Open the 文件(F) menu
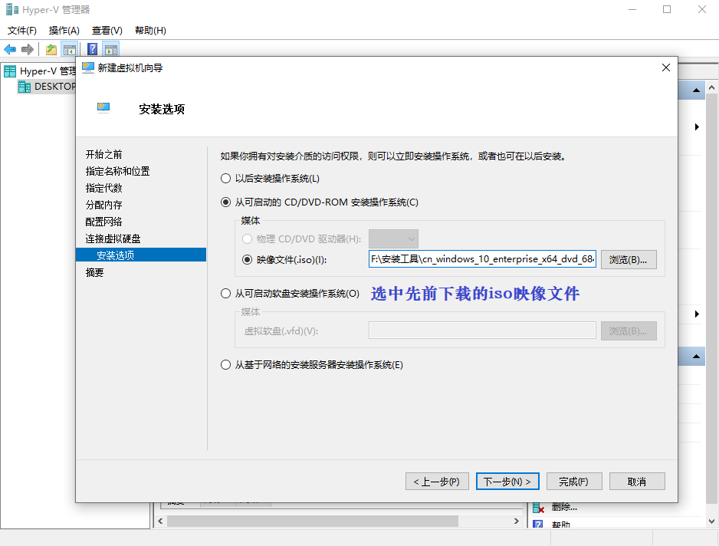The image size is (719, 546). [x=22, y=30]
